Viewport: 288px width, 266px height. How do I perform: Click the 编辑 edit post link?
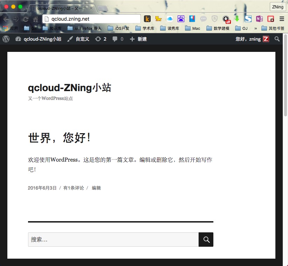coord(96,188)
